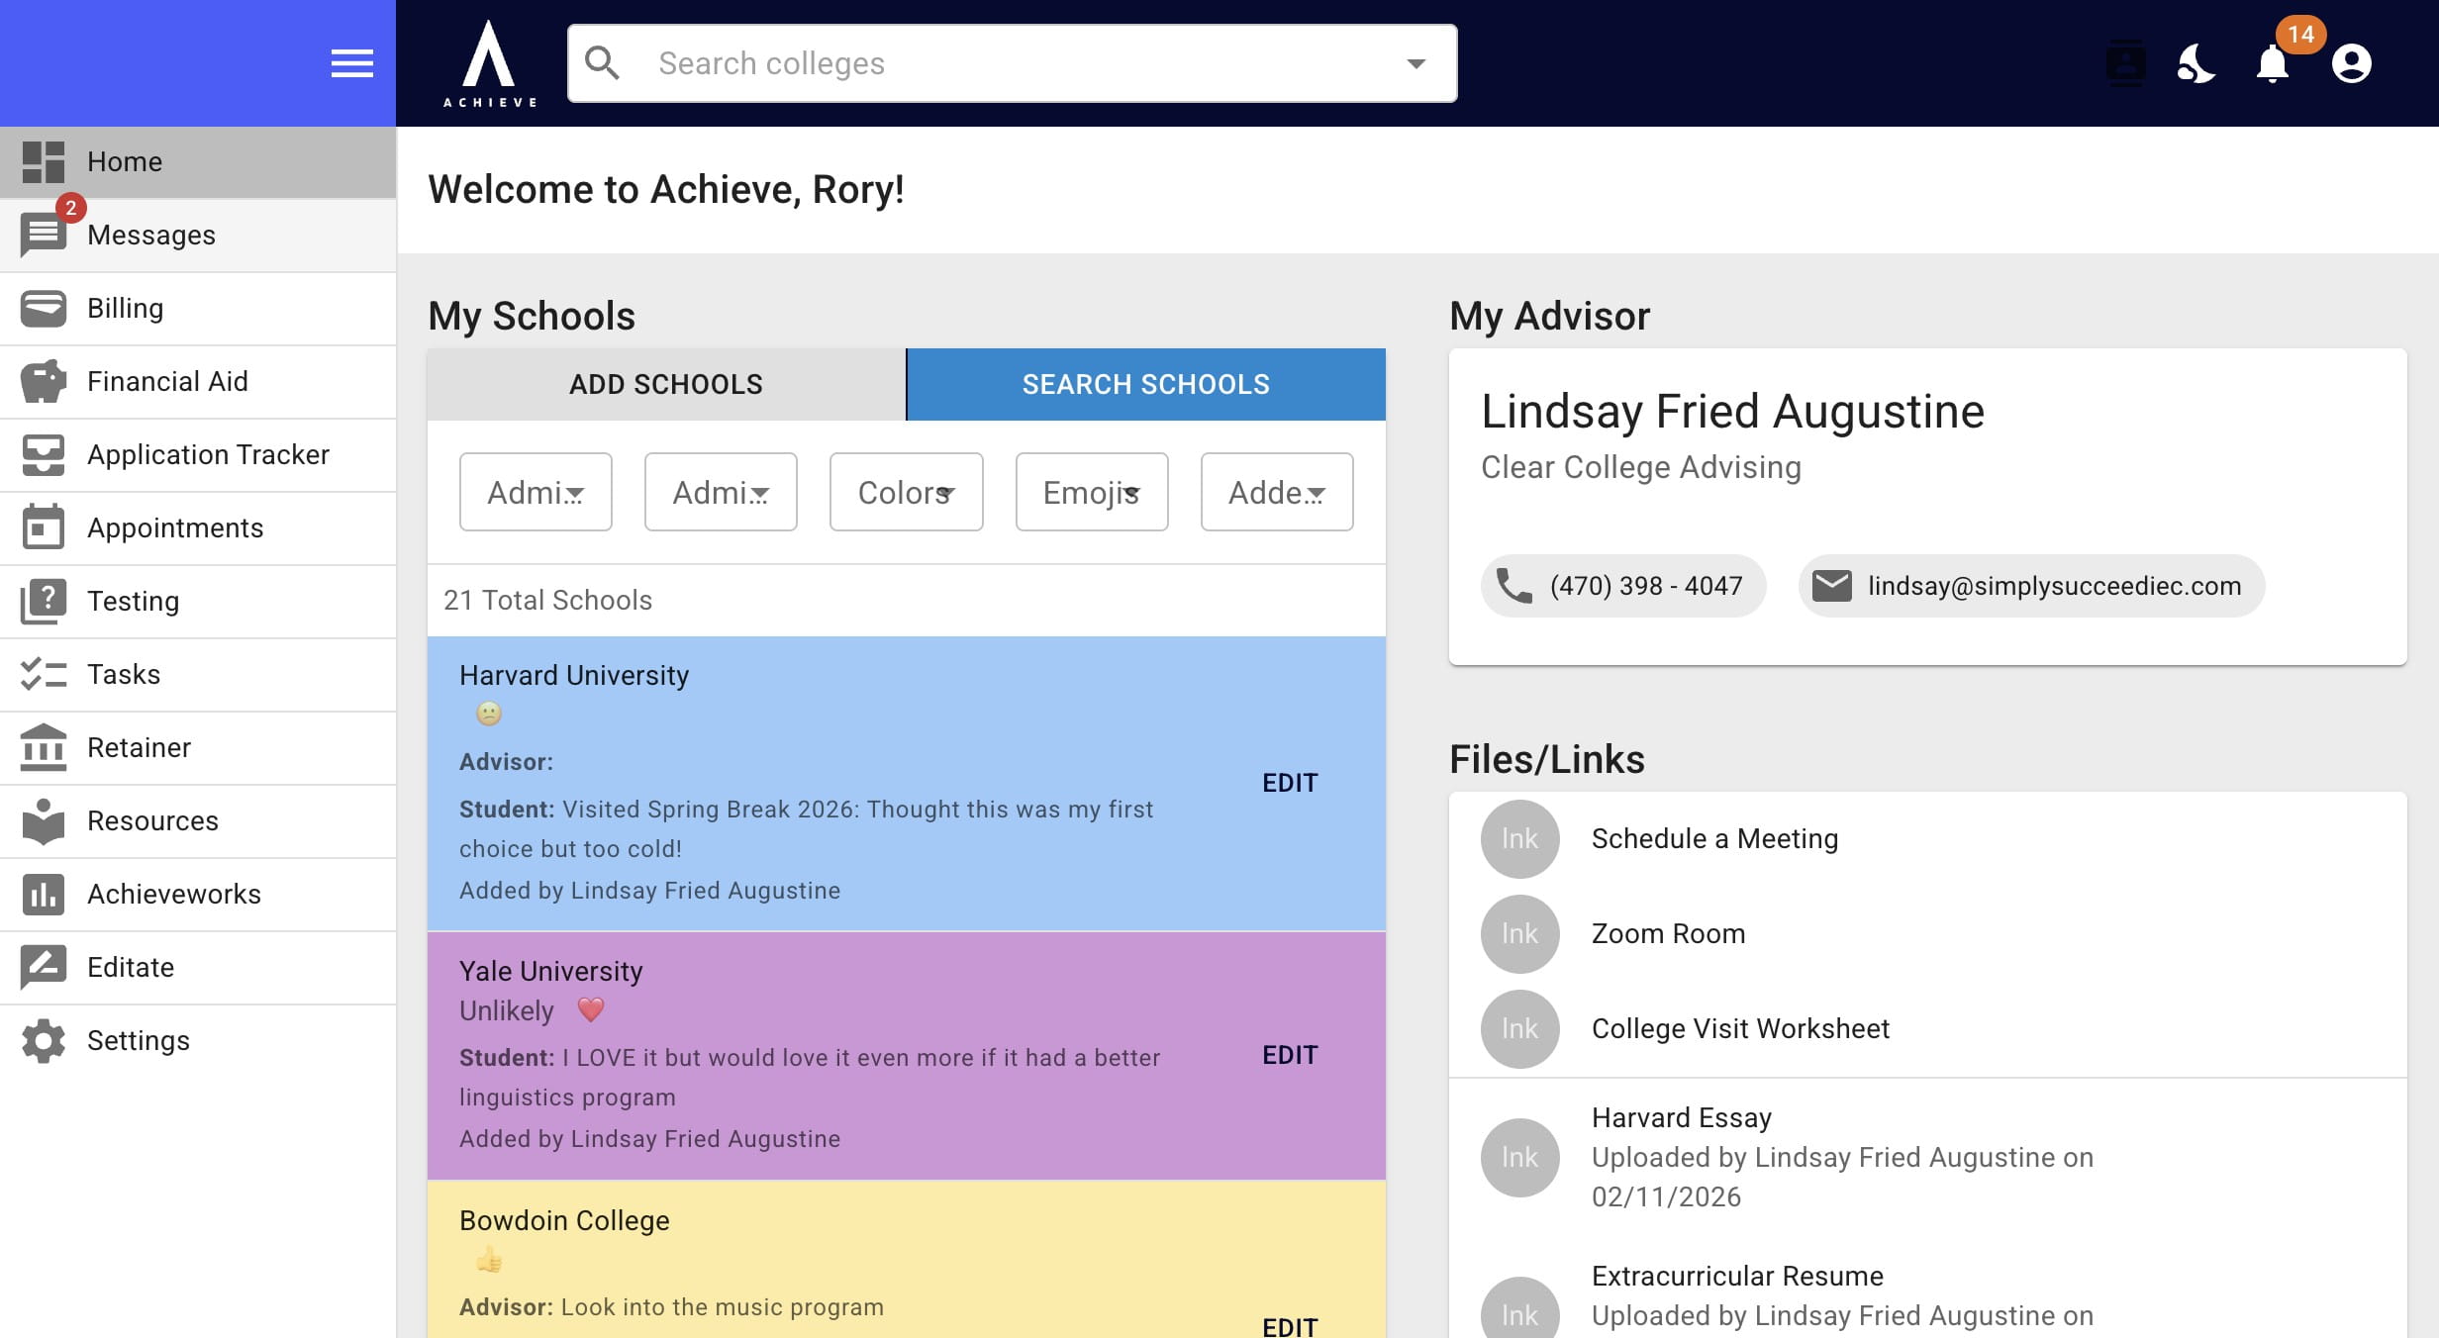Go to Billing page
2439x1338 pixels.
click(198, 308)
